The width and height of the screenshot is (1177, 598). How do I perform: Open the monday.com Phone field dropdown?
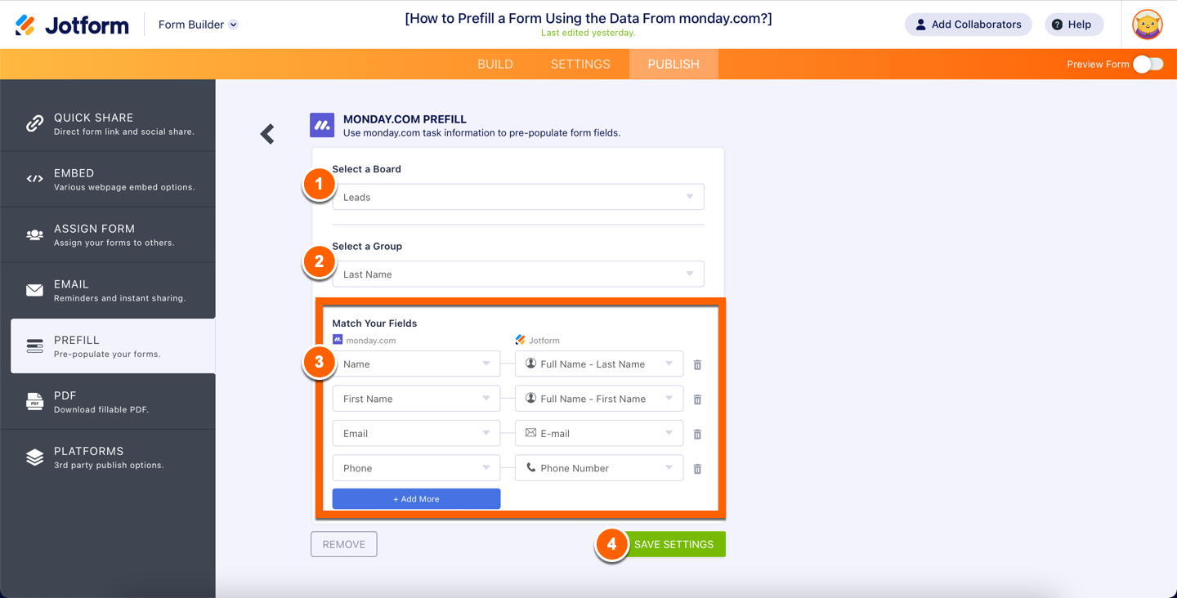pyautogui.click(x=415, y=468)
